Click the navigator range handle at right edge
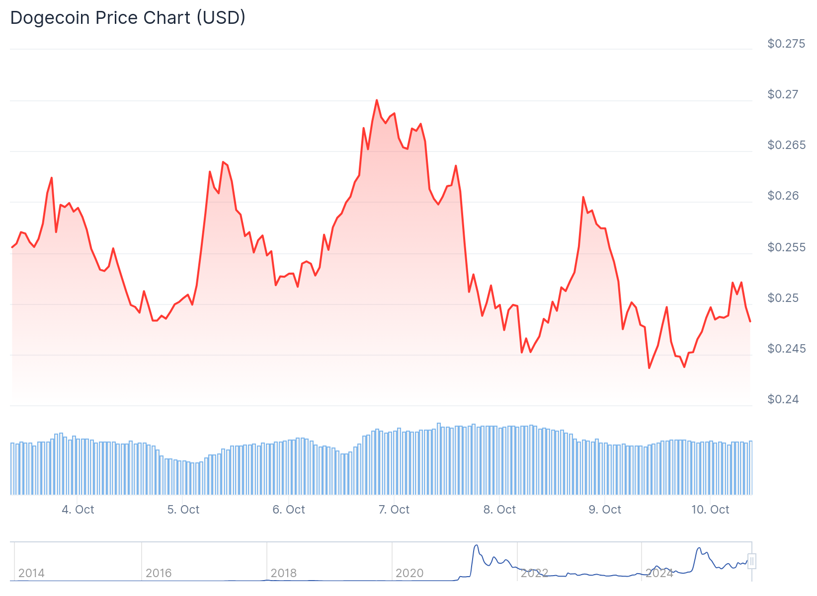Screen dimensions: 817x596 click(752, 561)
